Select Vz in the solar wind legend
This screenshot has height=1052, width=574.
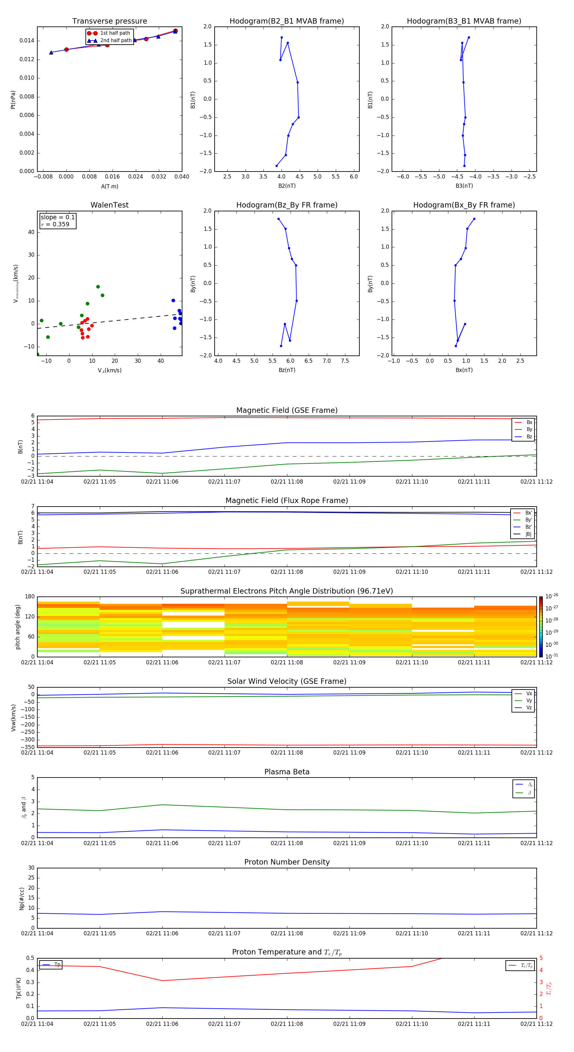[x=523, y=708]
